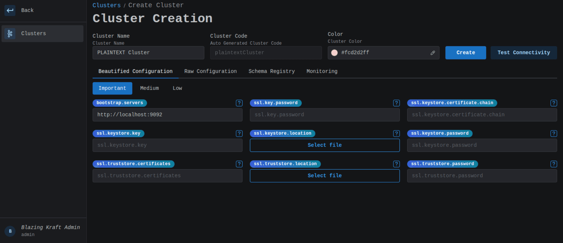Focus ssl.truststore.certificates input field
Screen dimensions: 563x243
click(x=168, y=176)
